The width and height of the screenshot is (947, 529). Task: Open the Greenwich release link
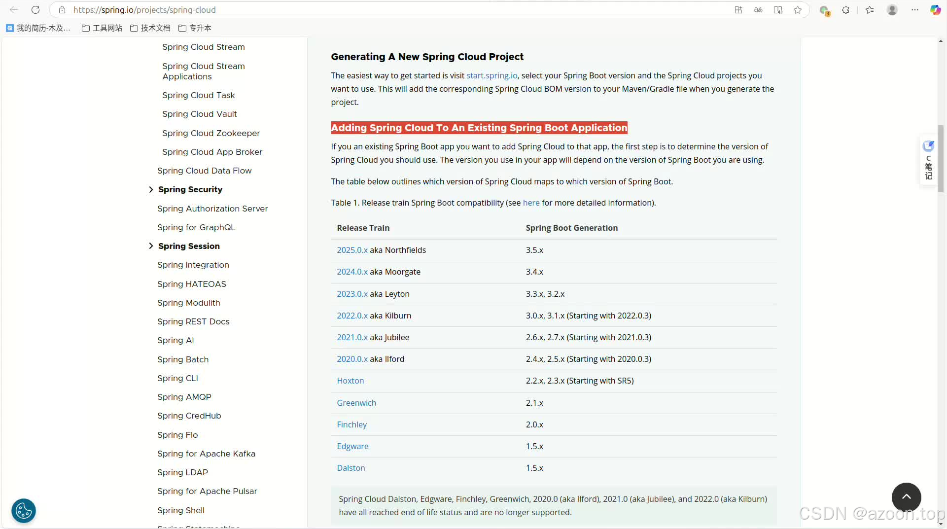356,403
